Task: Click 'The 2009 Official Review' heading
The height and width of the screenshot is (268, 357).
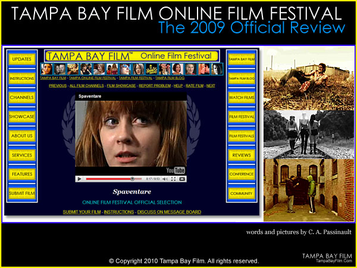Action: click(252, 27)
